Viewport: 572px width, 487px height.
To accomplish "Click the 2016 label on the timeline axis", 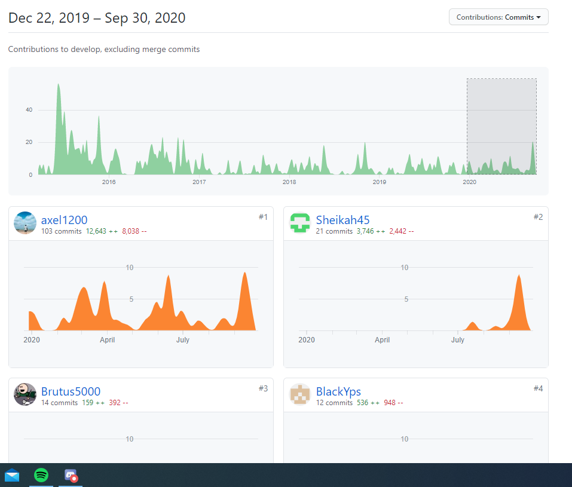I will point(109,182).
